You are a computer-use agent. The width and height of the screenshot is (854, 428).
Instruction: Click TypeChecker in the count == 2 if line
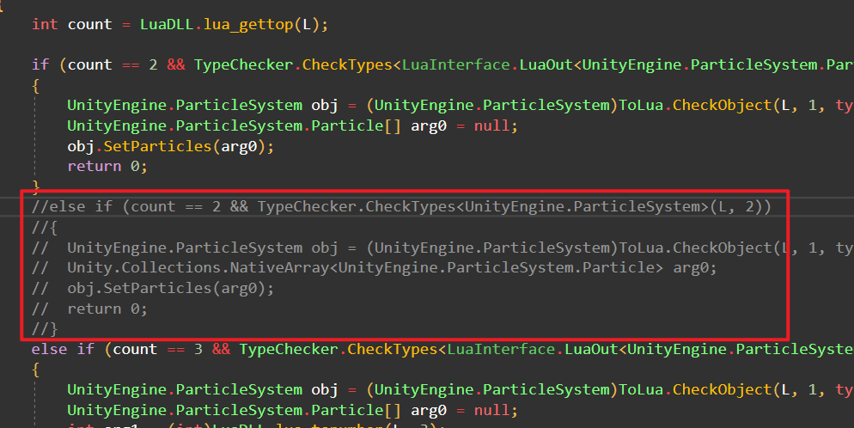243,65
